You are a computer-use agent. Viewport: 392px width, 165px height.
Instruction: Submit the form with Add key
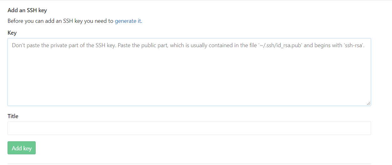22,148
